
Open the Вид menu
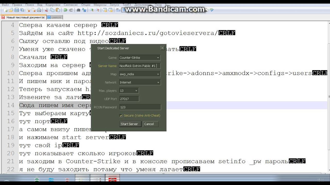[x=40, y=5]
